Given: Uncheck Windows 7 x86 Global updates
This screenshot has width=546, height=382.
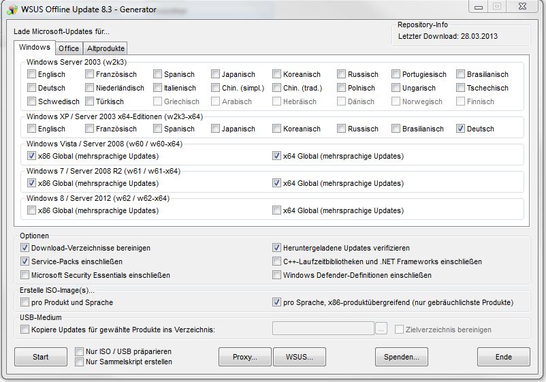Looking at the screenshot, I should click(32, 183).
